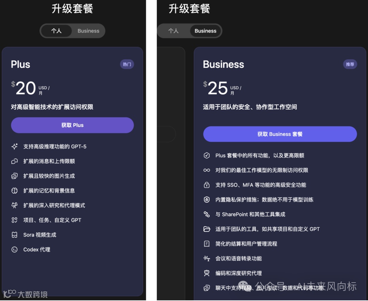Switch to Business in the left plan switcher
The image size is (368, 301).
click(89, 31)
